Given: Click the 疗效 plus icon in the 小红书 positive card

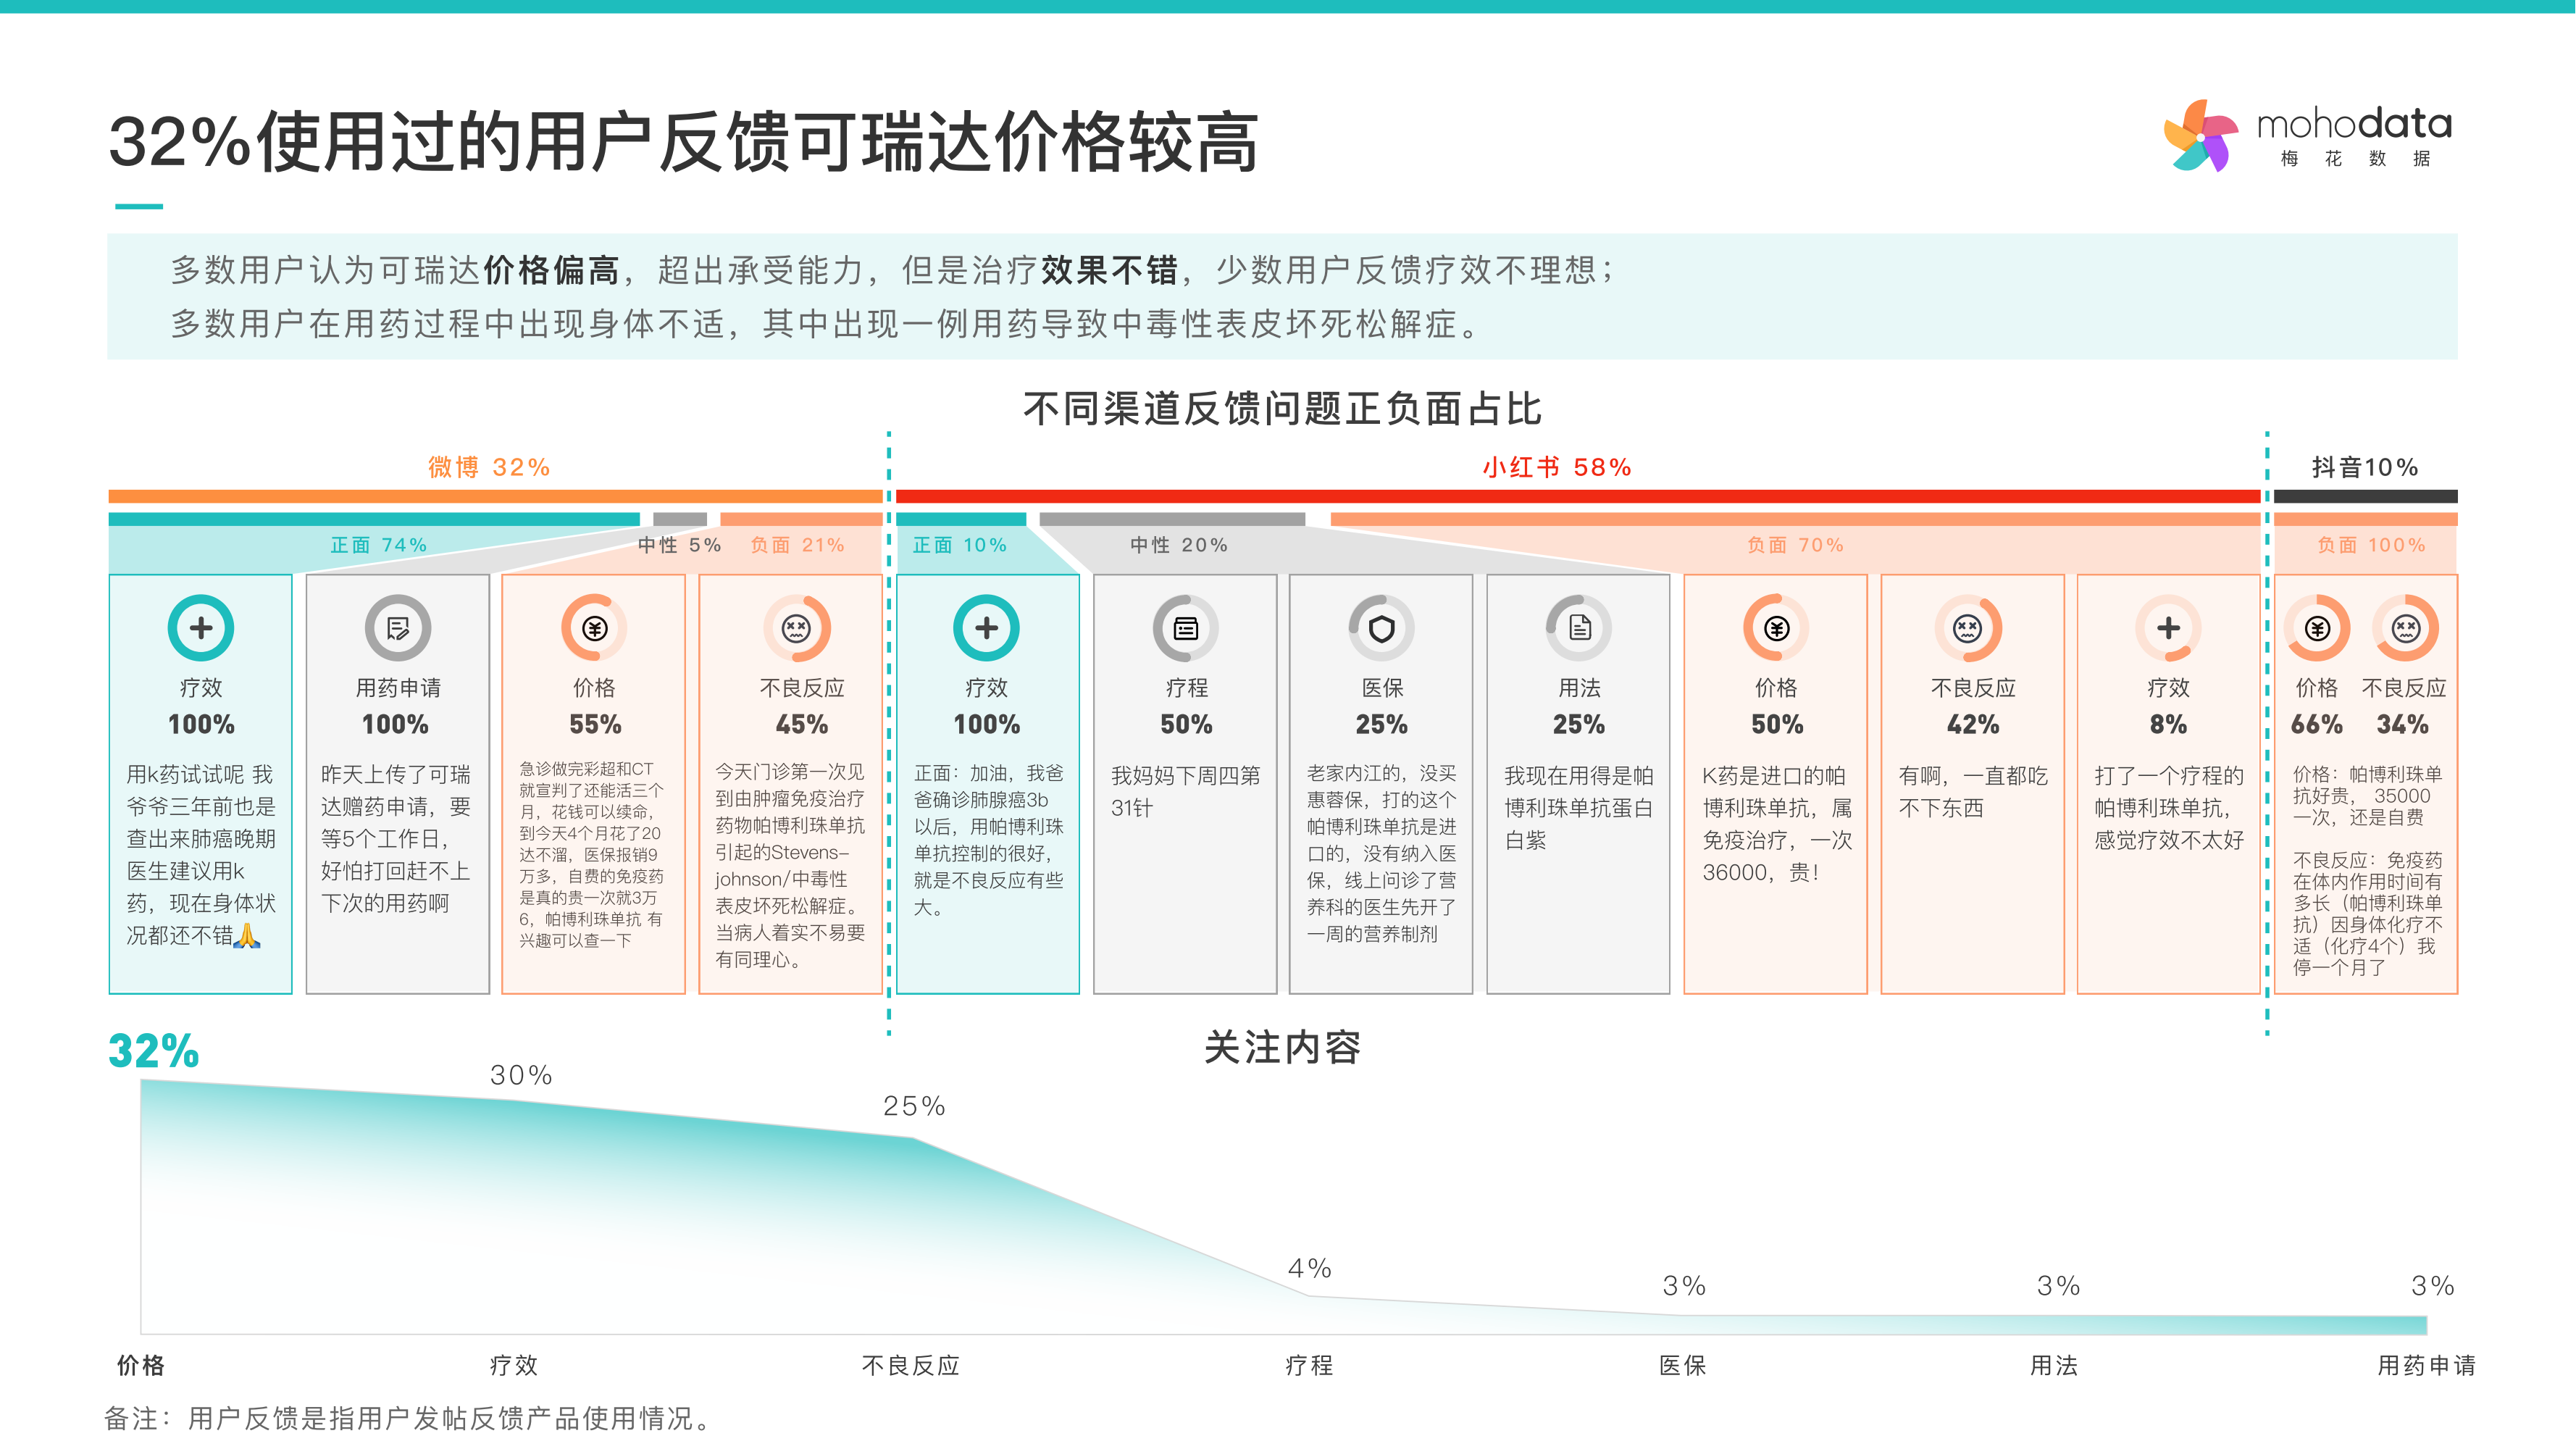Looking at the screenshot, I should click(x=987, y=628).
